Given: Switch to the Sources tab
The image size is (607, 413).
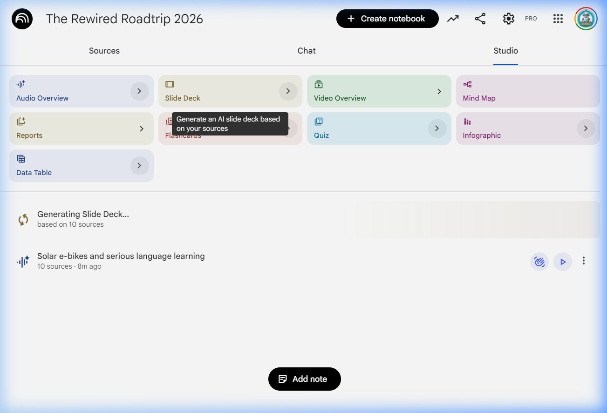Looking at the screenshot, I should [104, 51].
